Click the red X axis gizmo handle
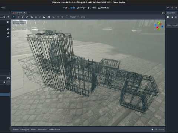 pyautogui.click(x=157, y=27)
